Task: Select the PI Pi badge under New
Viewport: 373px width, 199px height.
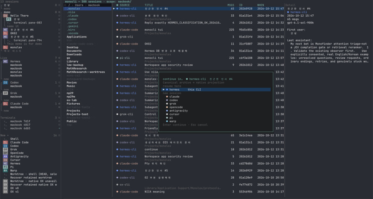Action: pos(5,167)
